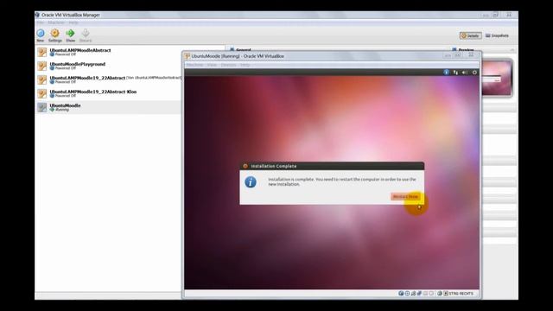
Task: Click the Installation Complete dialog title bar
Action: pos(332,166)
